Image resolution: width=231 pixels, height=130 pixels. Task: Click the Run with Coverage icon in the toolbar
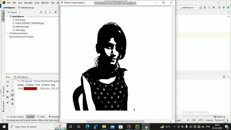209,8
